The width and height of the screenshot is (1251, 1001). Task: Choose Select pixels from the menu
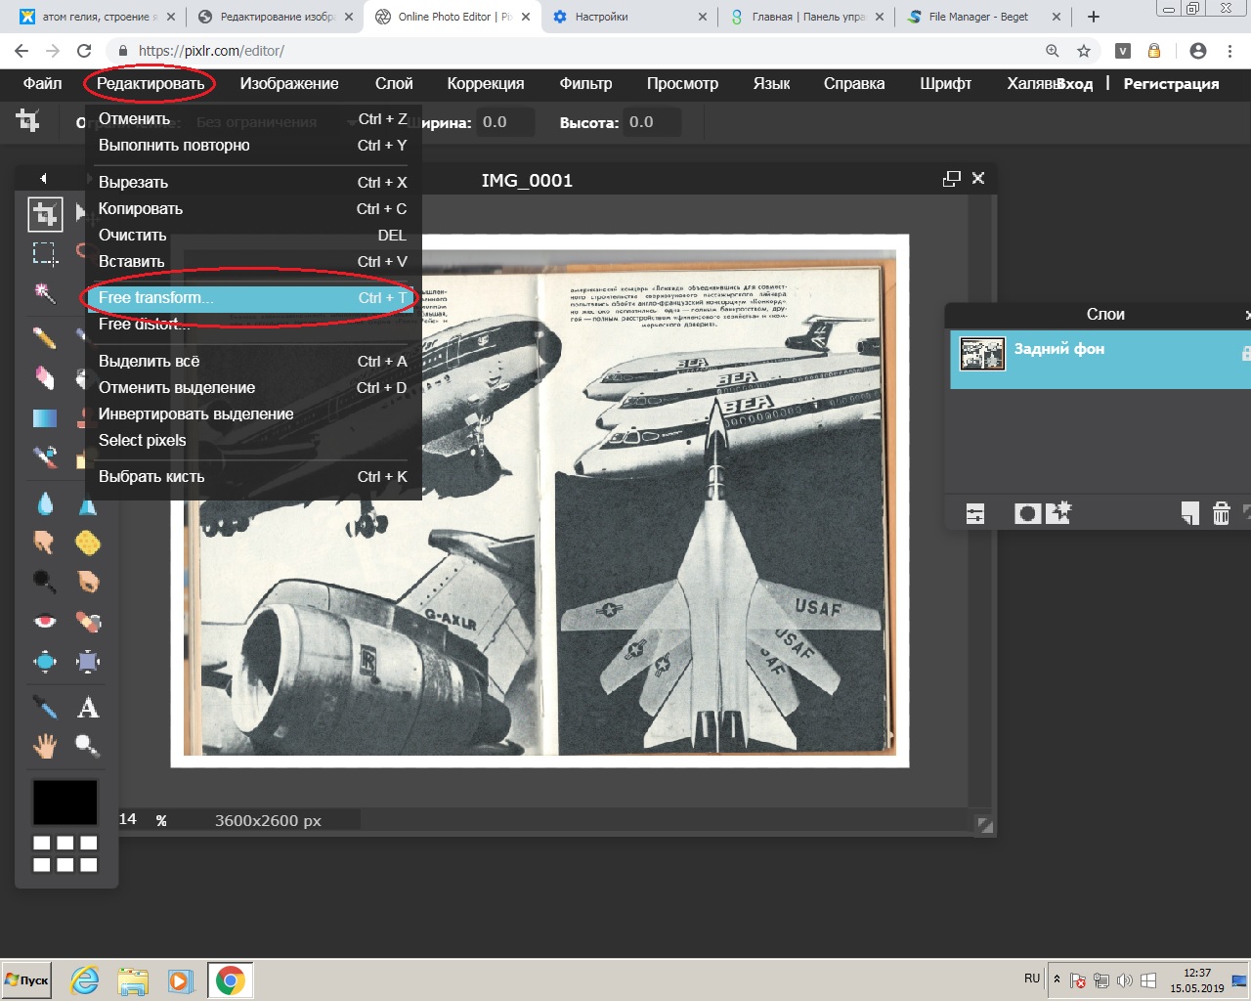(252, 441)
